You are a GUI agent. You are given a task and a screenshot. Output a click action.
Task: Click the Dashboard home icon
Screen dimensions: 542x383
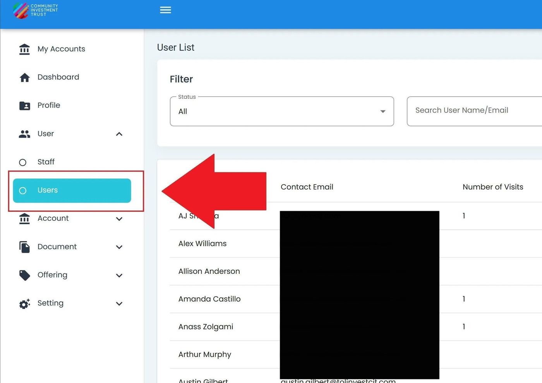(24, 77)
